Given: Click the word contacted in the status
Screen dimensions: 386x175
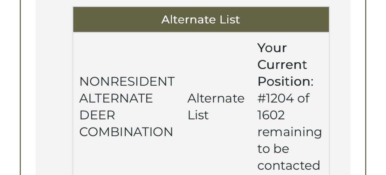Looking at the screenshot, I should 289,165.
